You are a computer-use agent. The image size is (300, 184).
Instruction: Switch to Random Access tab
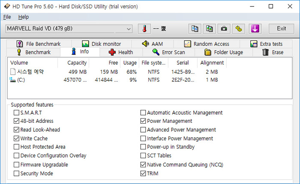tap(207, 44)
